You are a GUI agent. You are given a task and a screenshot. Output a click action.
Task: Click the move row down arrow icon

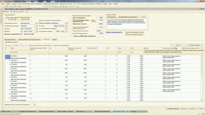[x=21, y=45]
